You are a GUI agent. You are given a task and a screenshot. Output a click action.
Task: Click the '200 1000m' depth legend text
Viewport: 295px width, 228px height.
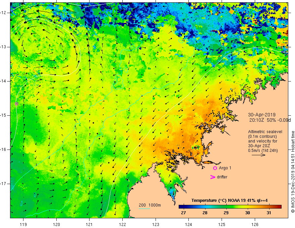pyautogui.click(x=150, y=205)
